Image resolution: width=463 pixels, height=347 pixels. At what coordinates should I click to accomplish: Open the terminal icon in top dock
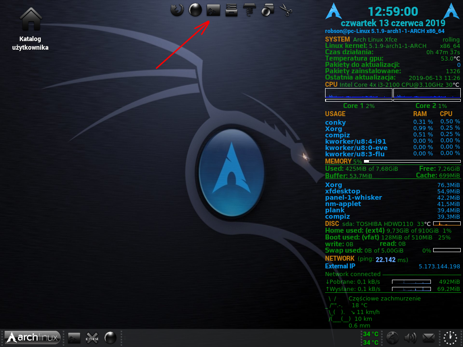click(213, 10)
